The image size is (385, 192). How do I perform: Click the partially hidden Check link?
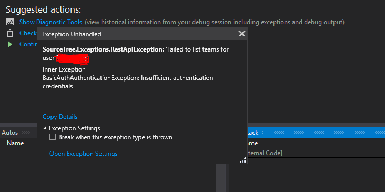point(28,33)
